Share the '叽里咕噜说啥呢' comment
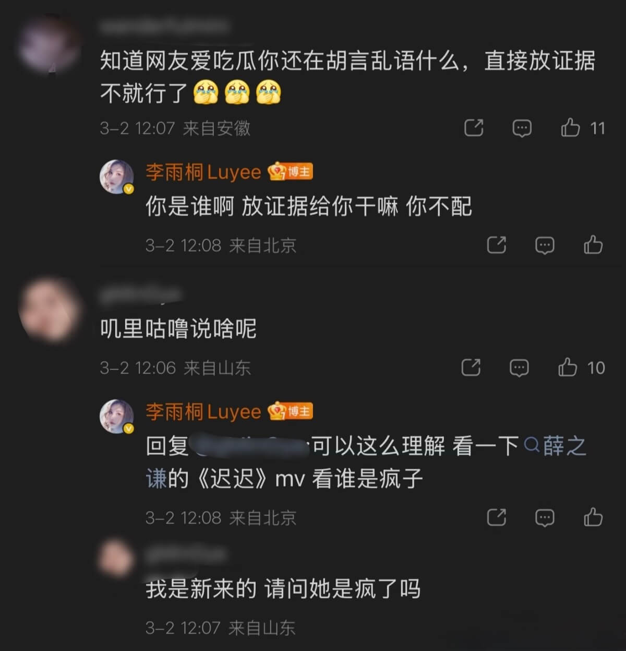Image resolution: width=626 pixels, height=651 pixels. [471, 368]
